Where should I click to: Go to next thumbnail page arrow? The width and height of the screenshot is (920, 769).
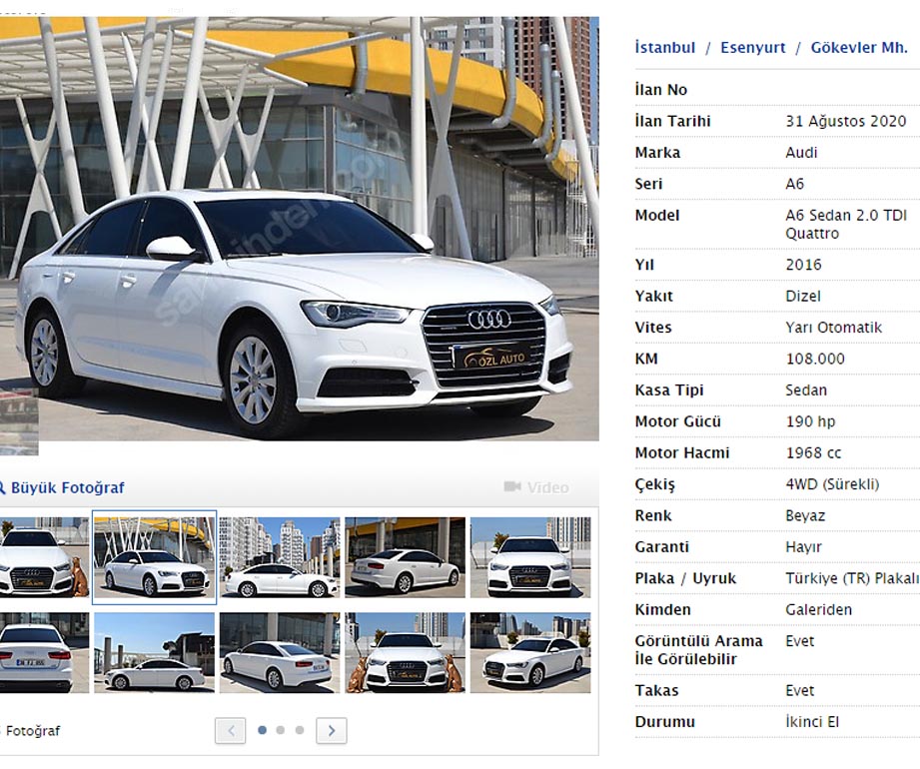click(332, 730)
